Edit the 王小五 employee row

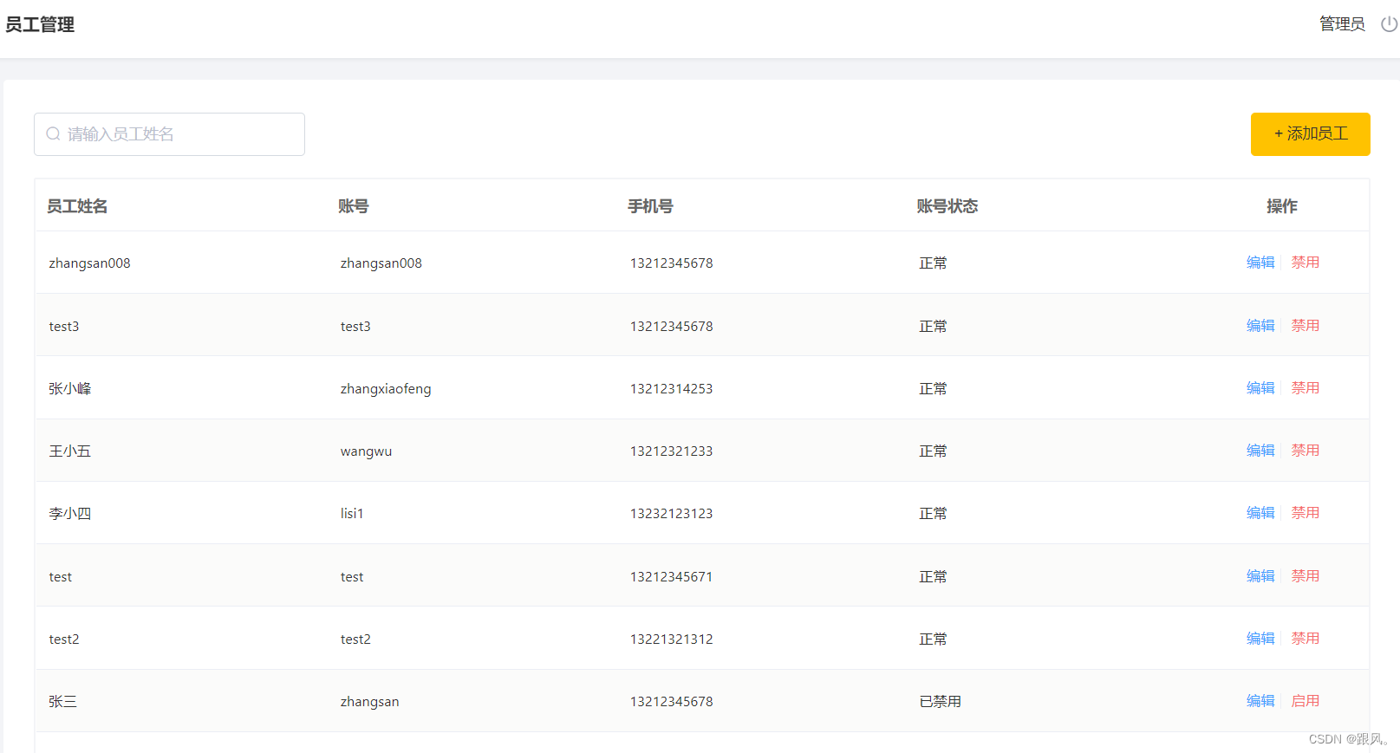(1260, 451)
